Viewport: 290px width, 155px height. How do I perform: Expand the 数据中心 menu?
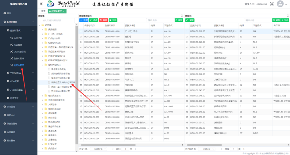(x=18, y=115)
